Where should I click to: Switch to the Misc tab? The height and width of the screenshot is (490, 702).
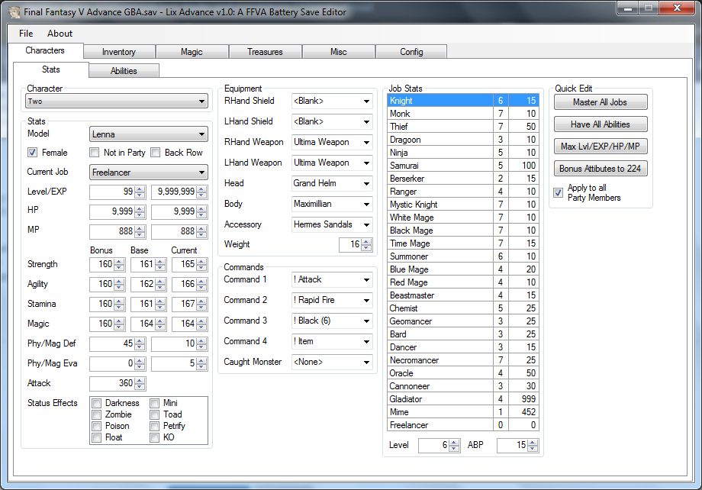tap(339, 52)
